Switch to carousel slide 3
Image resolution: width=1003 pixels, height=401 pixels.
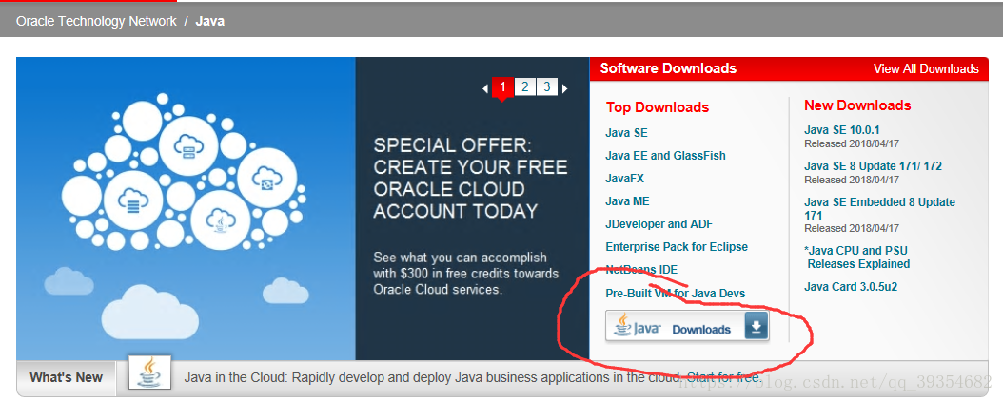pyautogui.click(x=547, y=86)
